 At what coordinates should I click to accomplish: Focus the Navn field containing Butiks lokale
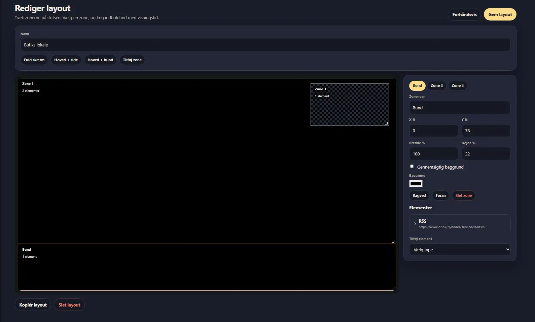[x=265, y=45]
